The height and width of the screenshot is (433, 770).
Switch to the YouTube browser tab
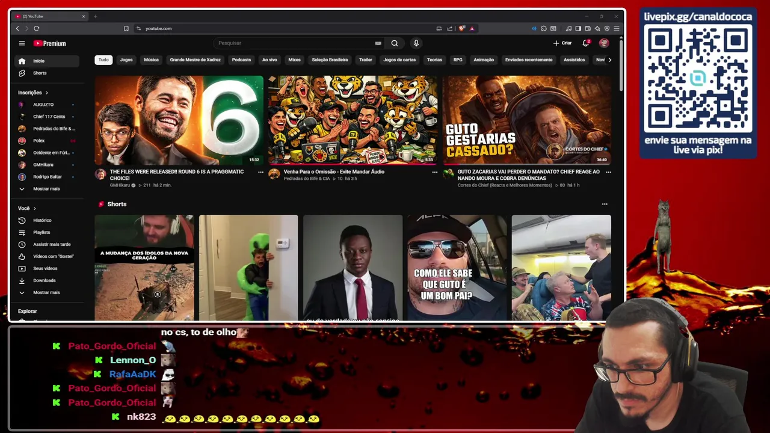point(51,16)
